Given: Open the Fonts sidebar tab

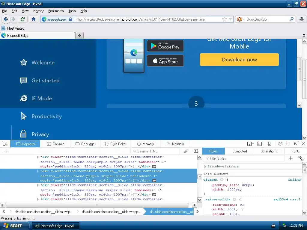Looking at the screenshot, I should [295, 151].
